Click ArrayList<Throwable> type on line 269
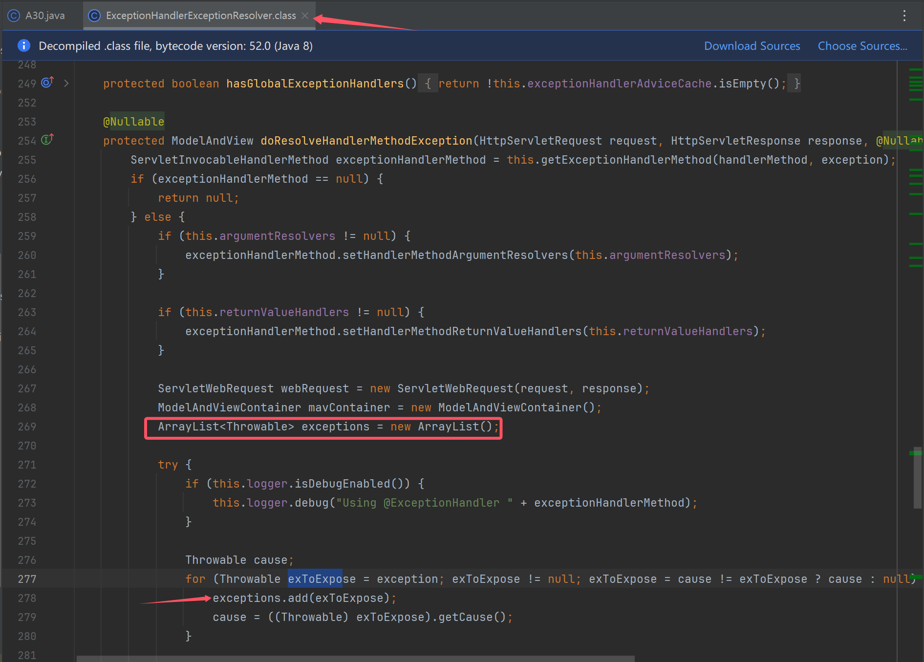The image size is (924, 662). pyautogui.click(x=226, y=427)
